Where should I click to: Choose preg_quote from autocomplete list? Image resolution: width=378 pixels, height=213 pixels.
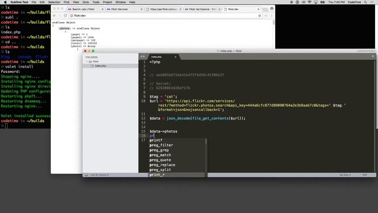(177, 160)
